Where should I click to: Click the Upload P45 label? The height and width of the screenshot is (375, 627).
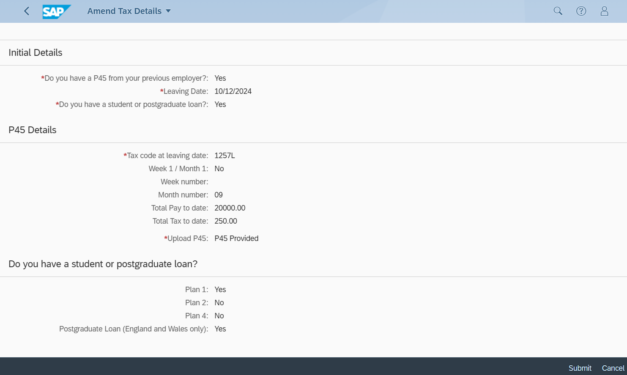(186, 238)
